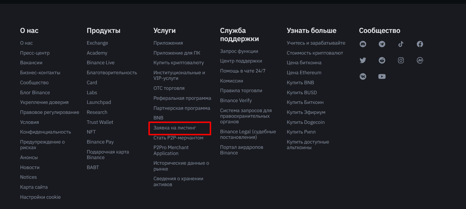The height and width of the screenshot is (209, 466).
Task: Open Купить доступные альткоины link
Action: 308,145
